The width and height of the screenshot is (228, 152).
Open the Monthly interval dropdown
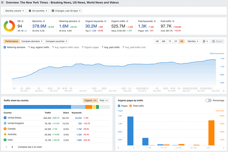pyautogui.click(x=193, y=41)
